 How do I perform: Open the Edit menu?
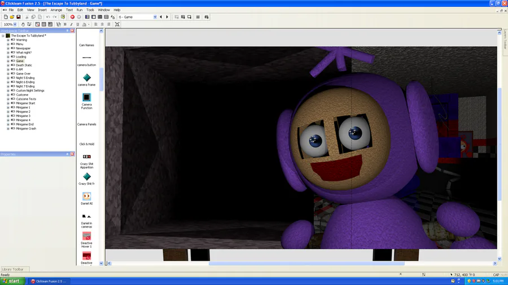[20, 10]
